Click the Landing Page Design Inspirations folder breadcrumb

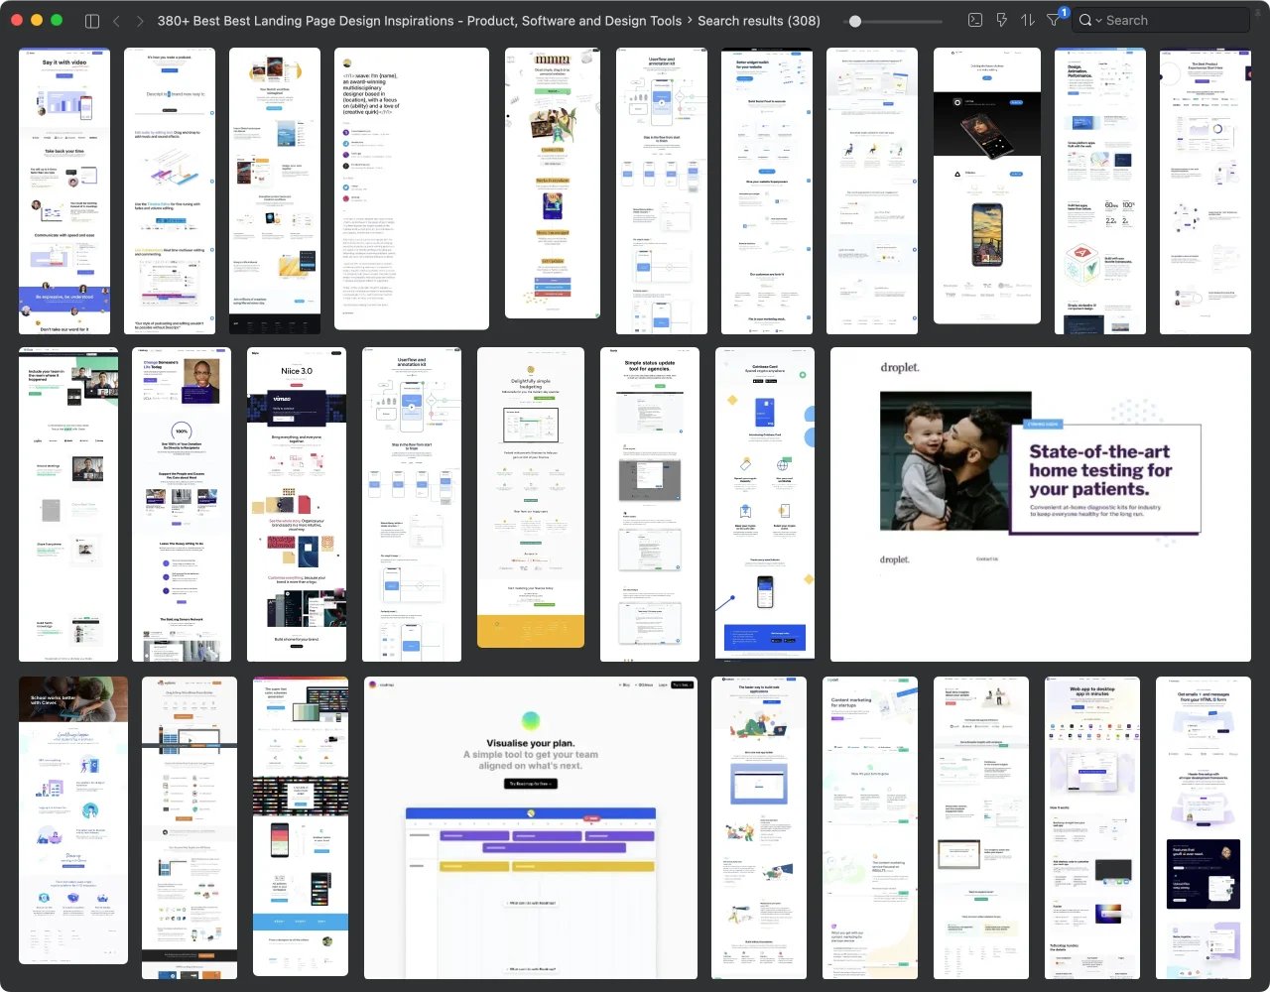tap(419, 20)
